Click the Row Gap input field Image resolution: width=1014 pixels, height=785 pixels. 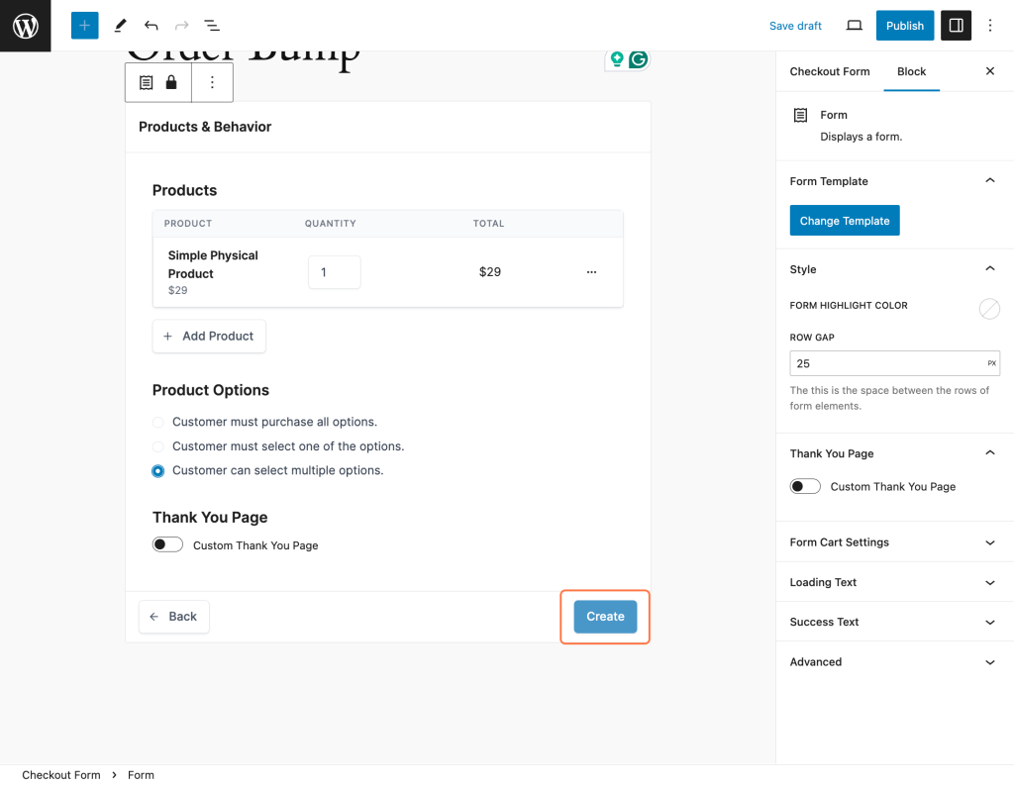tap(884, 363)
